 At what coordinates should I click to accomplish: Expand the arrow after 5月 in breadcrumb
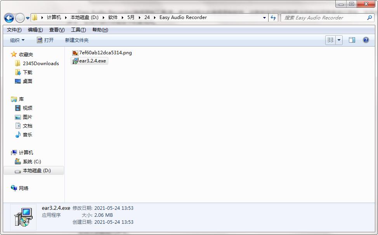point(139,17)
